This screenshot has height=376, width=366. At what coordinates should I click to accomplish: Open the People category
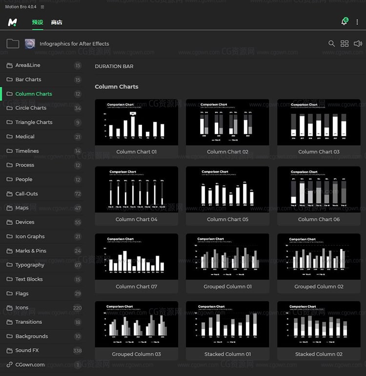click(x=41, y=179)
